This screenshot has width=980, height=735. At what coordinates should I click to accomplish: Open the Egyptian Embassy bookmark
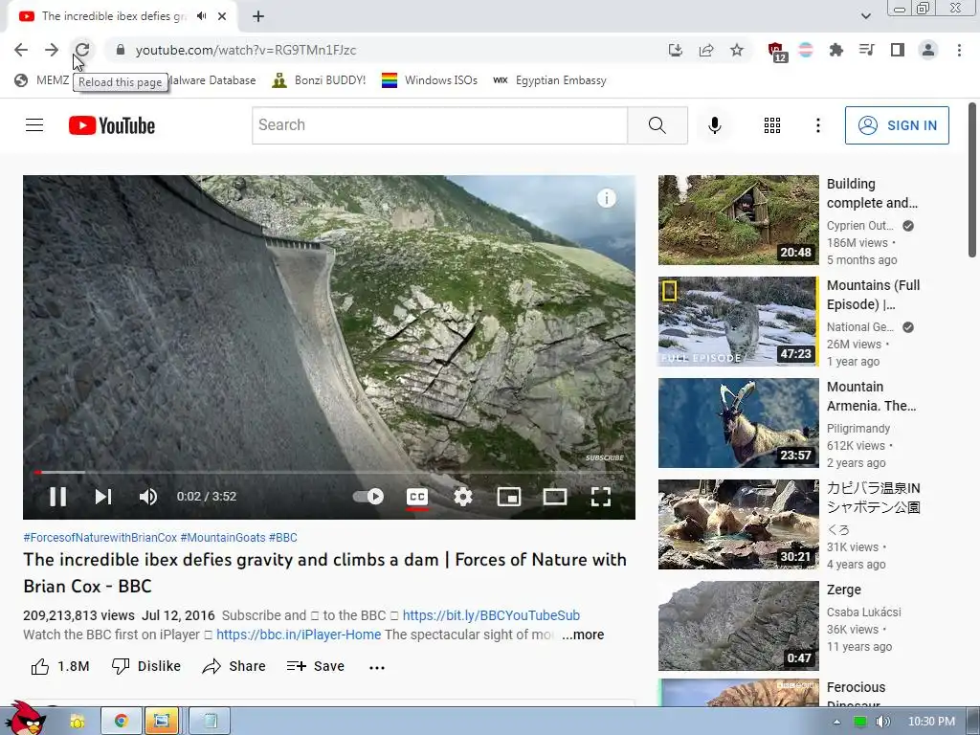[x=549, y=80]
